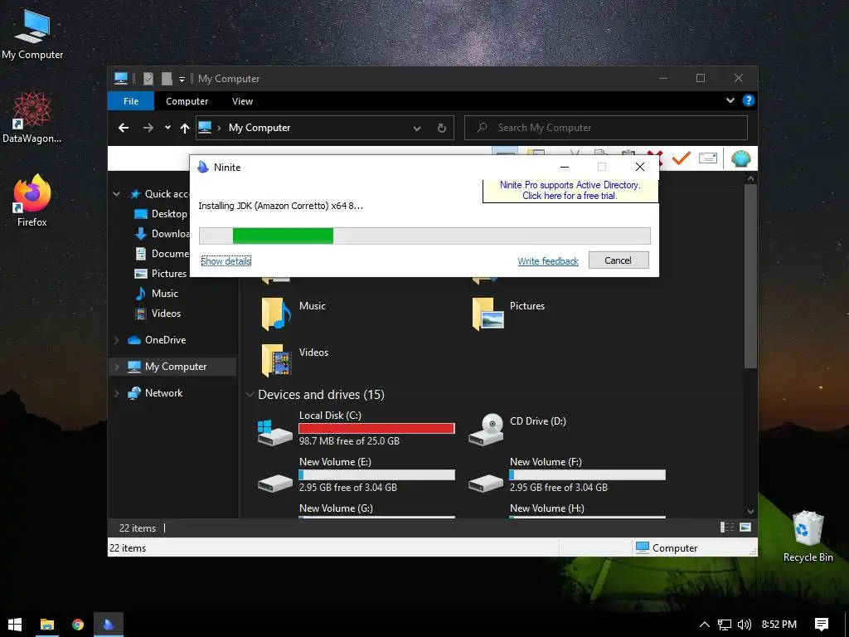Minimize the Ninite window
The image size is (849, 637).
[x=564, y=167]
